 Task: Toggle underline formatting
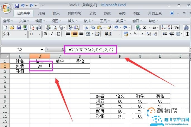click(58, 34)
